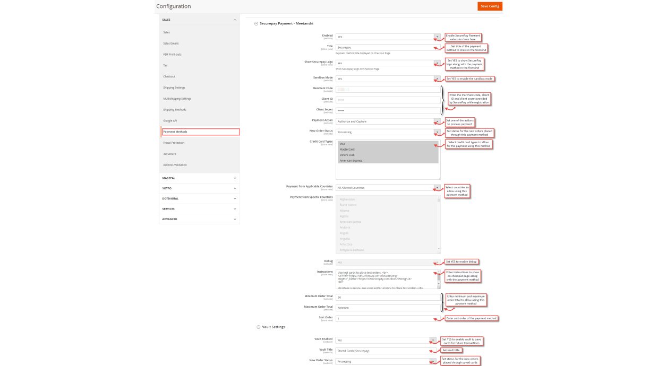Click the Save Config button

click(x=490, y=6)
